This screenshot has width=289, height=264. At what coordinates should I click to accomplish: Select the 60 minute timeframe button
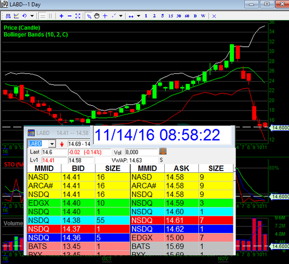186,16
